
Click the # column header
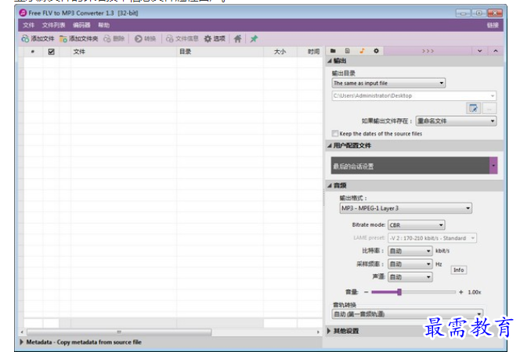tap(33, 52)
